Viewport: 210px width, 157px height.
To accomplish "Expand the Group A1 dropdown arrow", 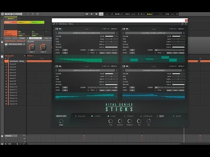I will pos(24,56).
